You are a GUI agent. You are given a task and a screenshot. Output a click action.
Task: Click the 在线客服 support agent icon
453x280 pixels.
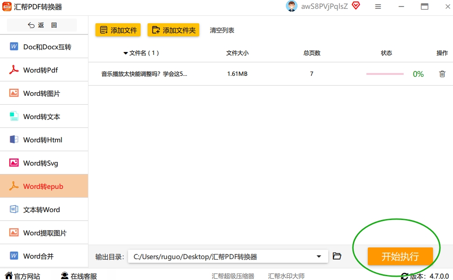click(x=65, y=276)
